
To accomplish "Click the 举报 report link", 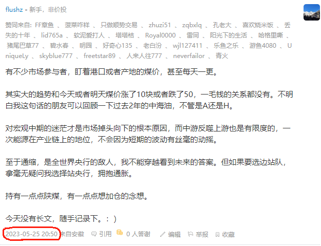I will coord(202,234).
